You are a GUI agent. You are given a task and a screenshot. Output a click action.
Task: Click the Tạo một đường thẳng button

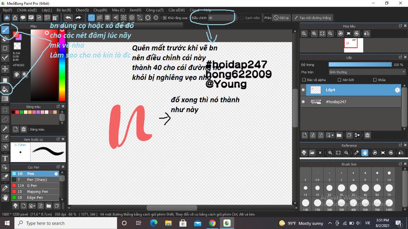click(x=314, y=17)
